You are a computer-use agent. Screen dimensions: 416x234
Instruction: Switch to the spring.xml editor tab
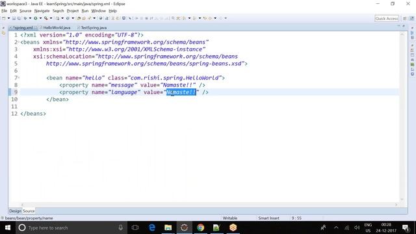(23, 27)
